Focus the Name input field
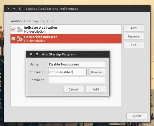The height and width of the screenshot is (126, 154). 77,64
